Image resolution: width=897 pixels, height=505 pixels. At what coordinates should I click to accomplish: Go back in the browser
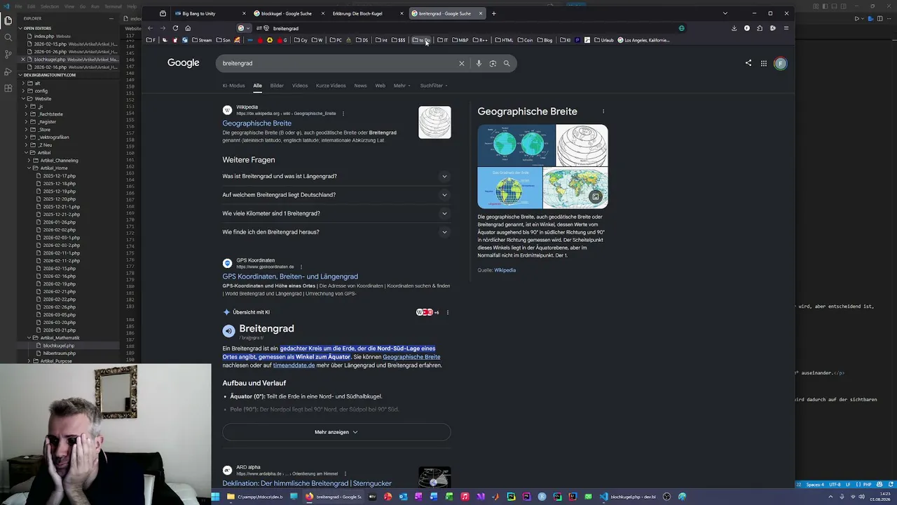(x=150, y=28)
